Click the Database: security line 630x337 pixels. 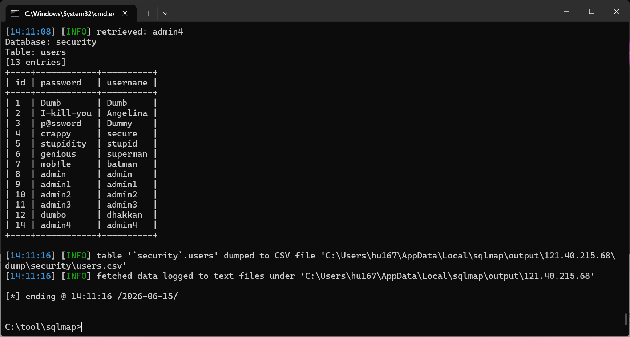coord(51,42)
